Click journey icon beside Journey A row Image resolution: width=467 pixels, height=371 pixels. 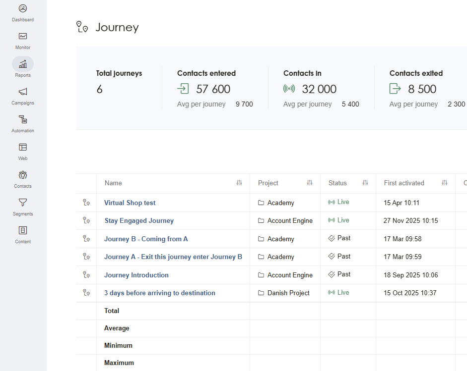tap(86, 257)
